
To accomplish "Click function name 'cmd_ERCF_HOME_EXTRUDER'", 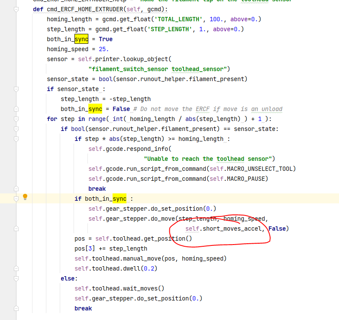I will [x=85, y=9].
